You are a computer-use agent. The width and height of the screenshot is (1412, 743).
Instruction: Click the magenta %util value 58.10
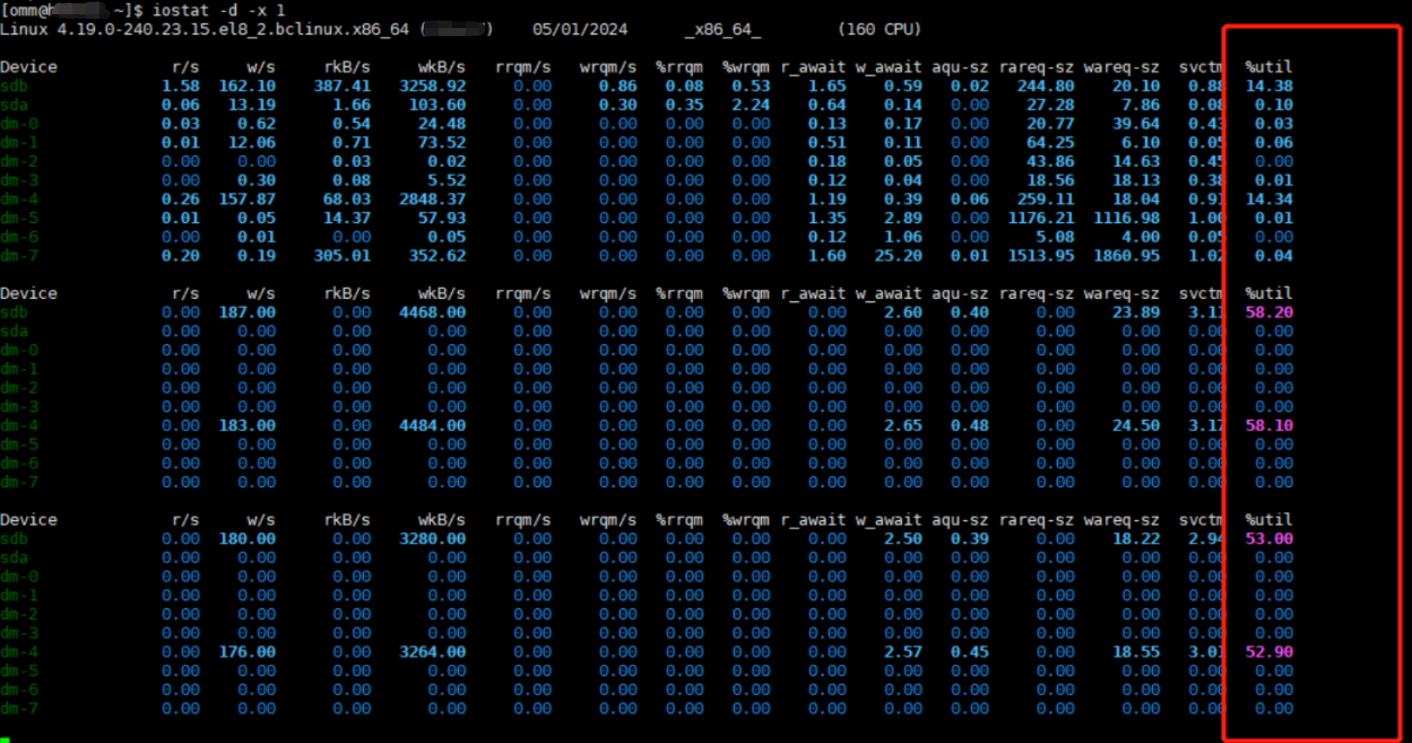click(1269, 425)
